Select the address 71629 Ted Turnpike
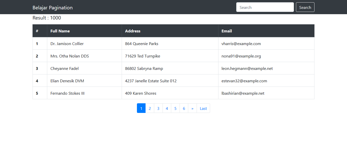The width and height of the screenshot is (347, 160). point(142,56)
